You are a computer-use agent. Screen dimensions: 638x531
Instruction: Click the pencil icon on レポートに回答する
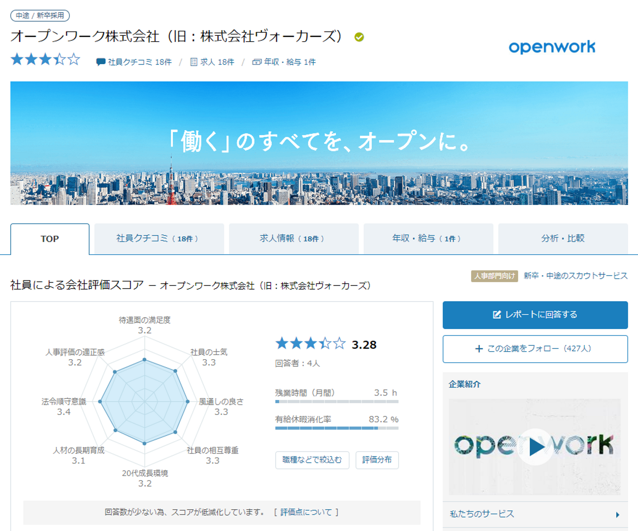[x=497, y=314]
